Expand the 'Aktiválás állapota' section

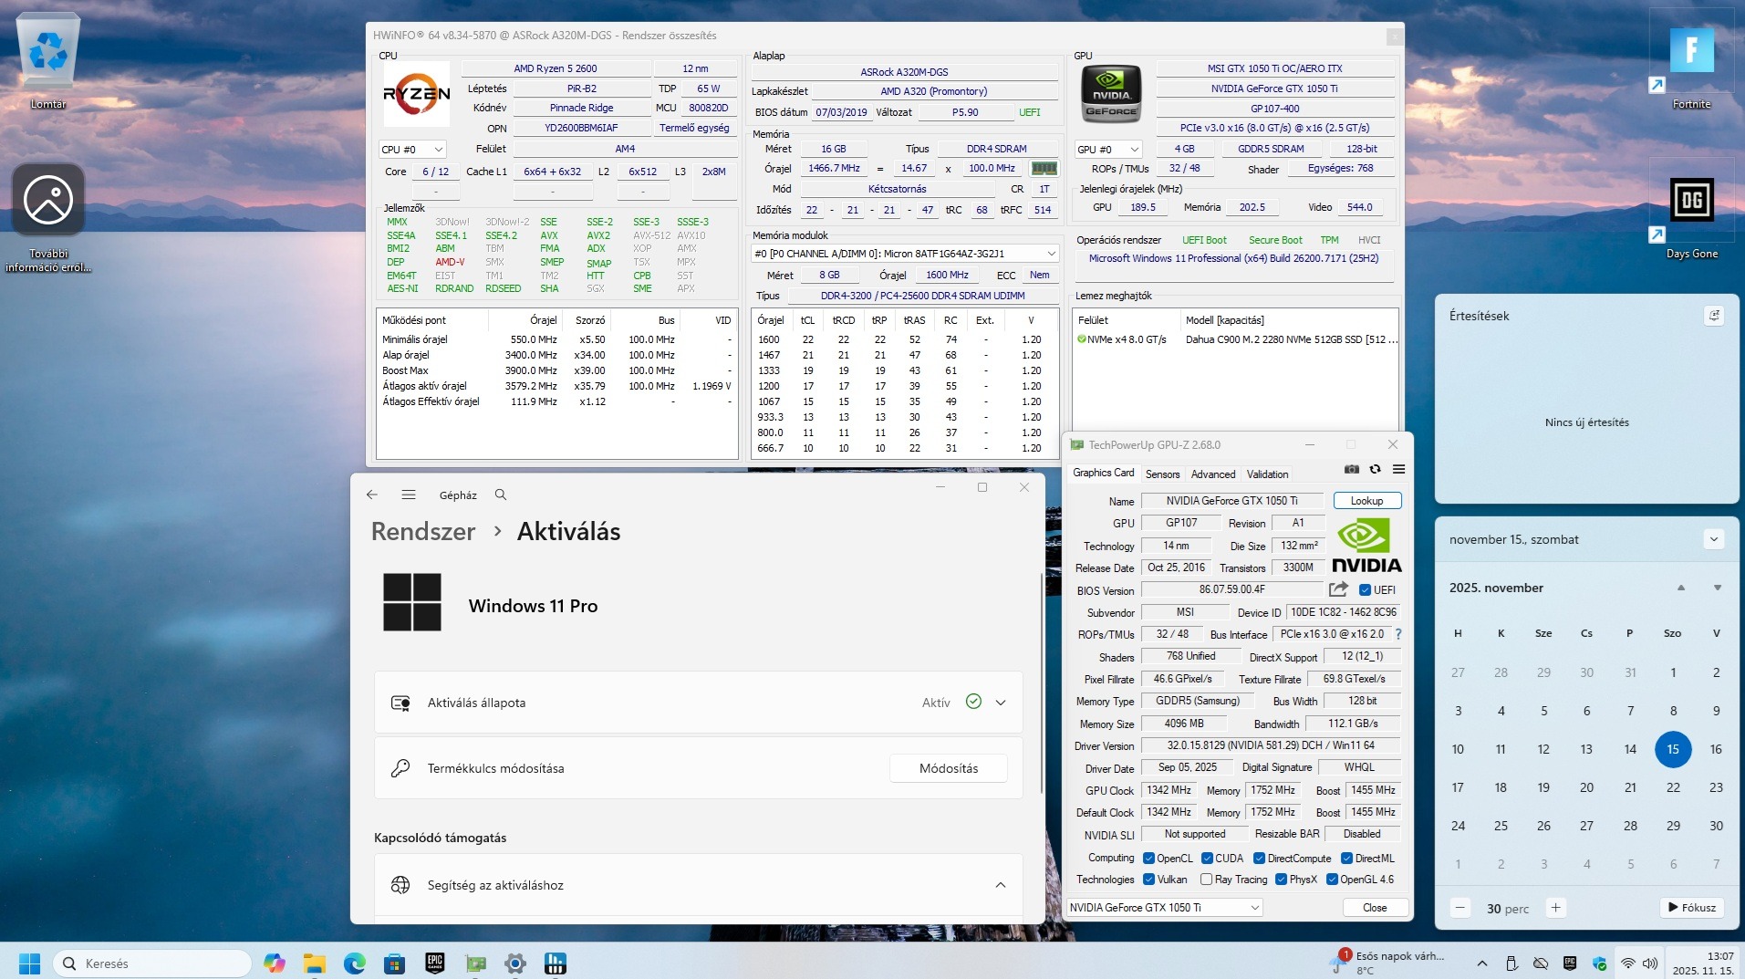click(1001, 703)
